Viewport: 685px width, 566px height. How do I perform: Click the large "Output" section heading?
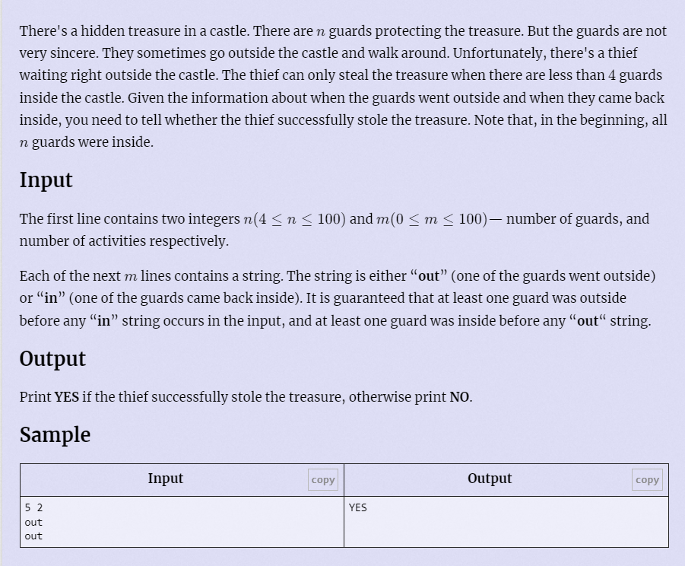pos(52,359)
